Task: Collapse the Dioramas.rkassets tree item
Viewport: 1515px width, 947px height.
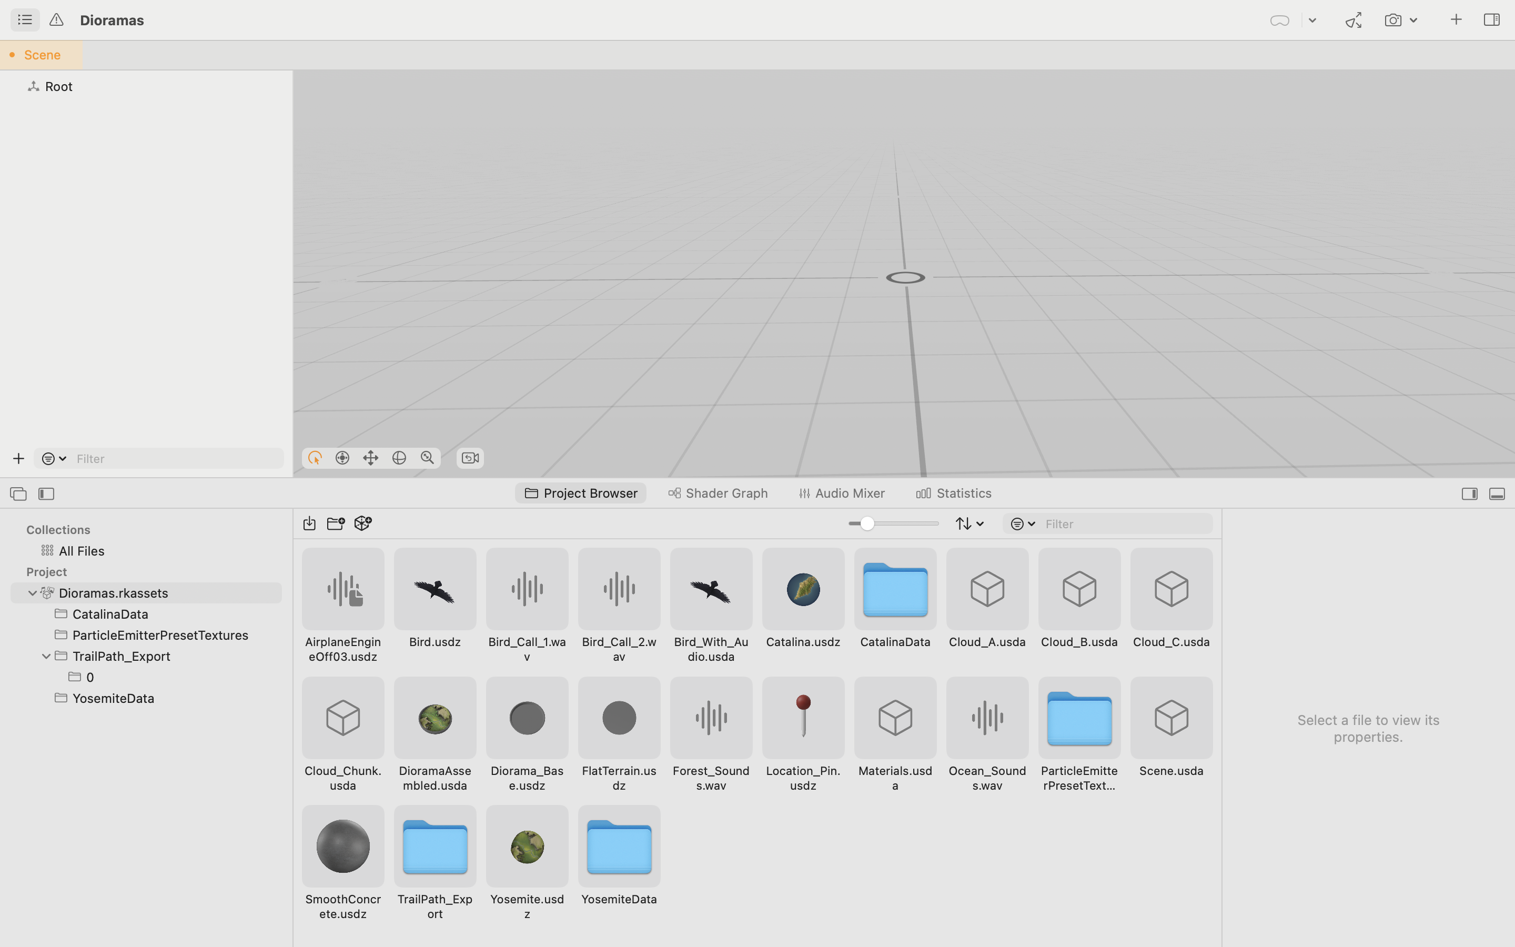Action: pos(33,593)
